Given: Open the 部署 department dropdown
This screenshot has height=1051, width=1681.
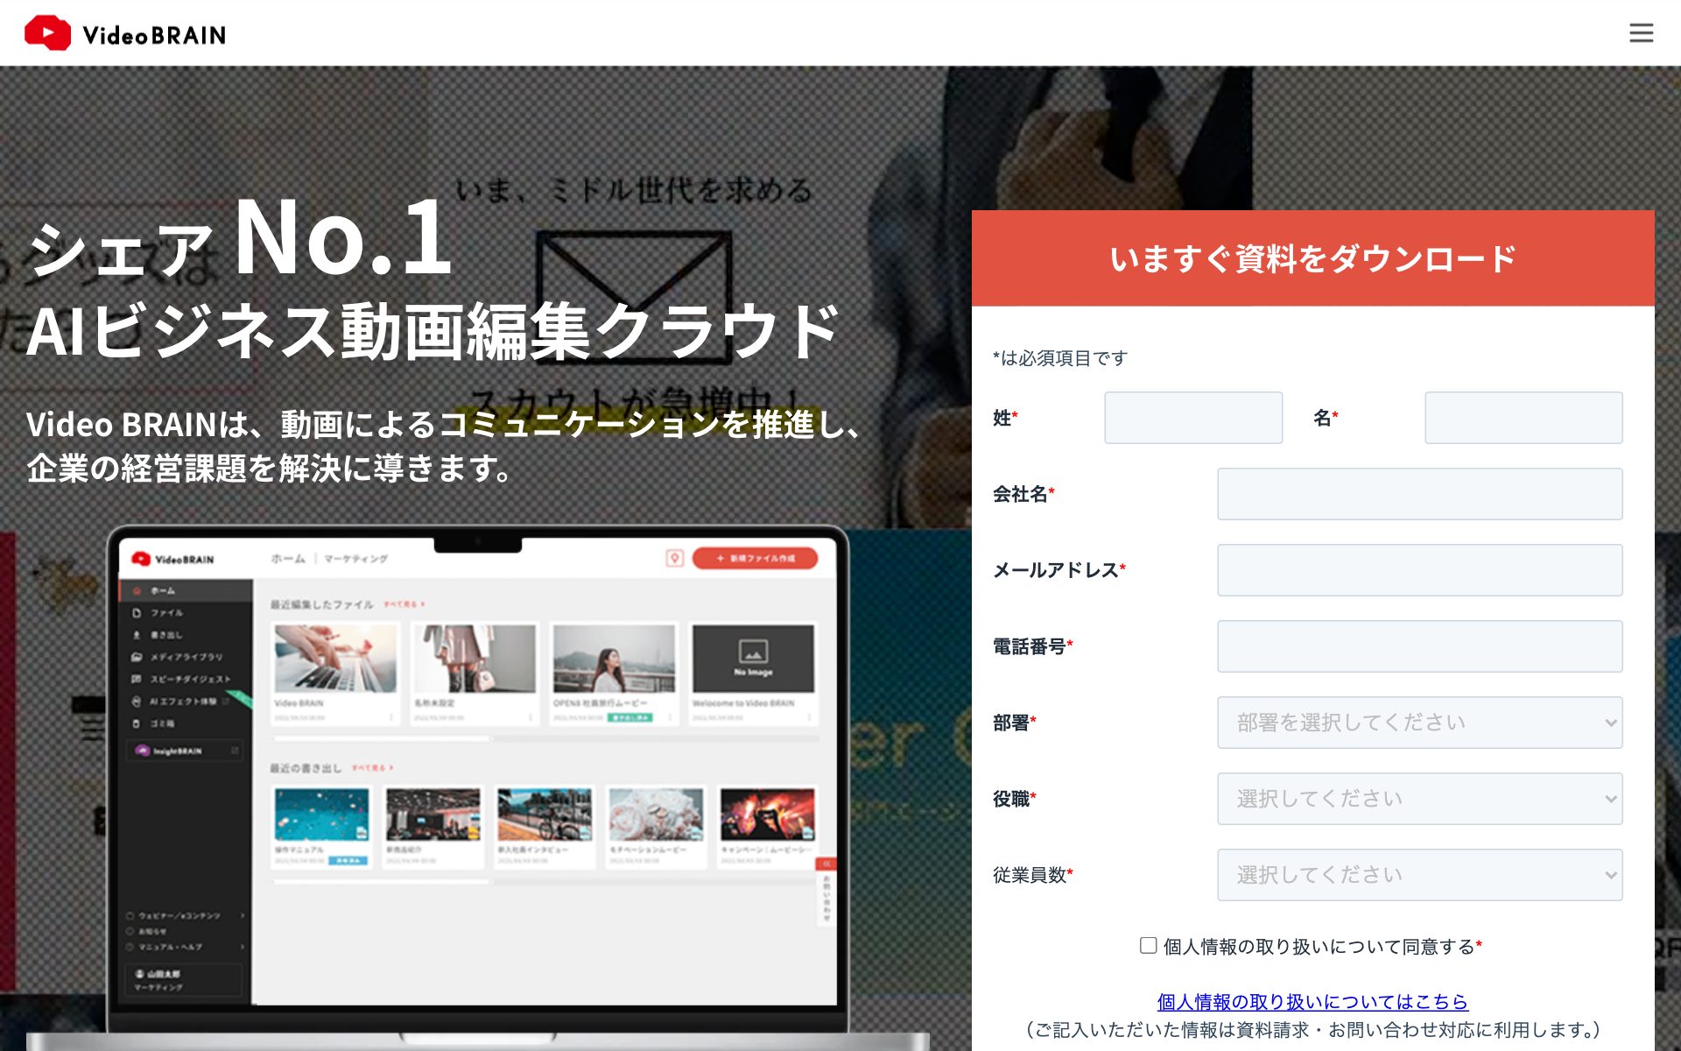Looking at the screenshot, I should point(1419,723).
